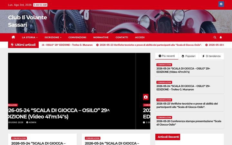232x145 pixels.
Task: Click the ADMIN author link on slide
Action: 31,122
